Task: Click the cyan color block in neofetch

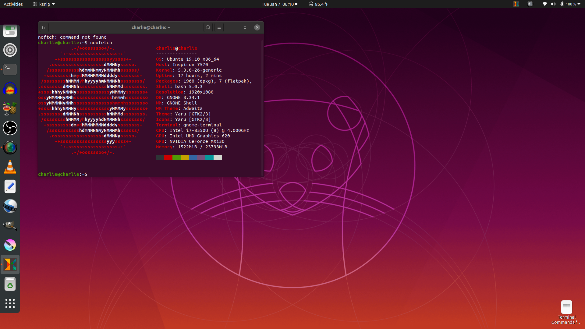Action: click(209, 157)
